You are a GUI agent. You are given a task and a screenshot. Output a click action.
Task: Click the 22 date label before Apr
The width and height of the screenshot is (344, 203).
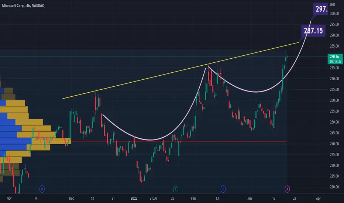295,199
